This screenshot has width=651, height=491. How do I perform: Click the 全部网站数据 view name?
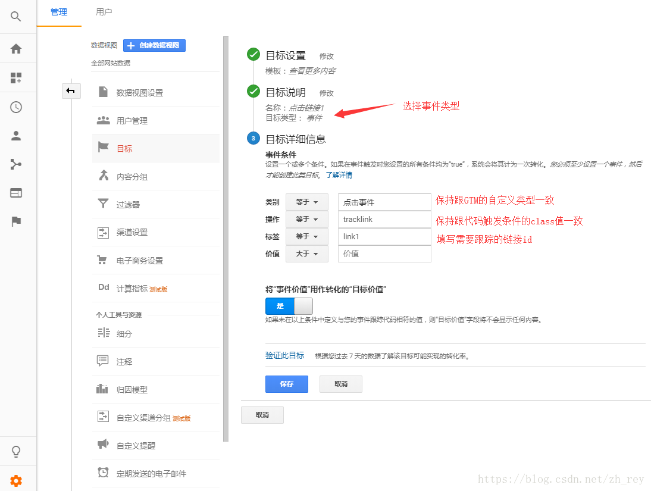(x=111, y=63)
